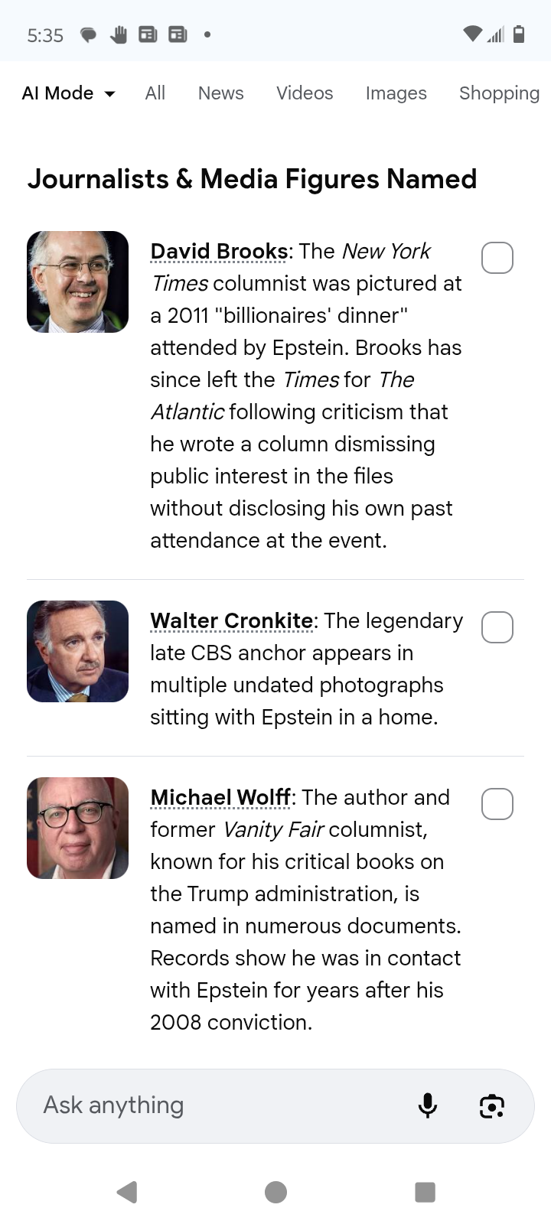Tap the microphone voice search icon

pos(428,1105)
